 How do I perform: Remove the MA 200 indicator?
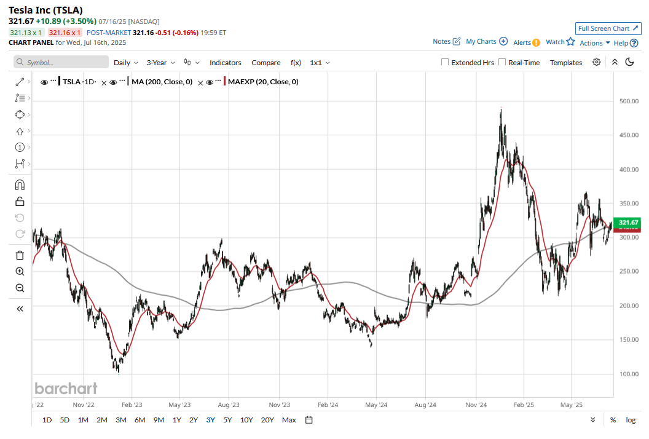click(104, 83)
